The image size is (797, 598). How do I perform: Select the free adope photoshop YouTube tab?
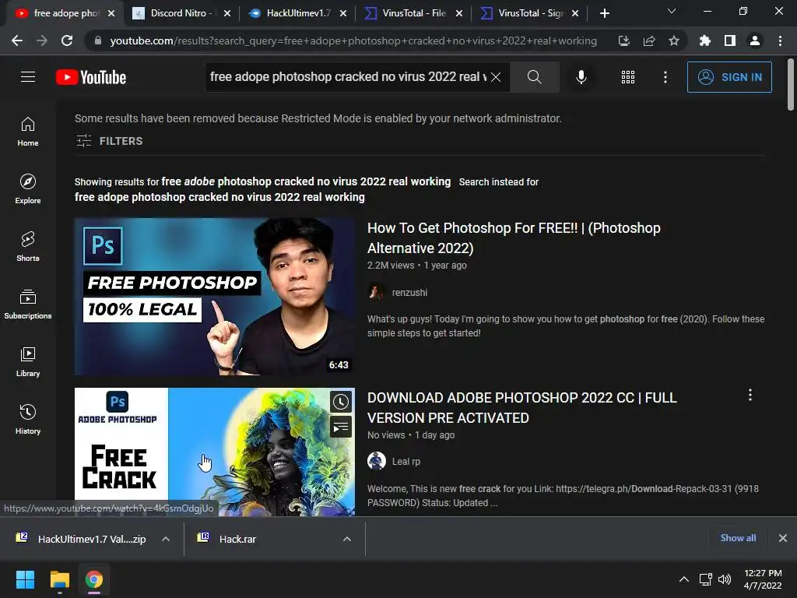click(x=65, y=13)
